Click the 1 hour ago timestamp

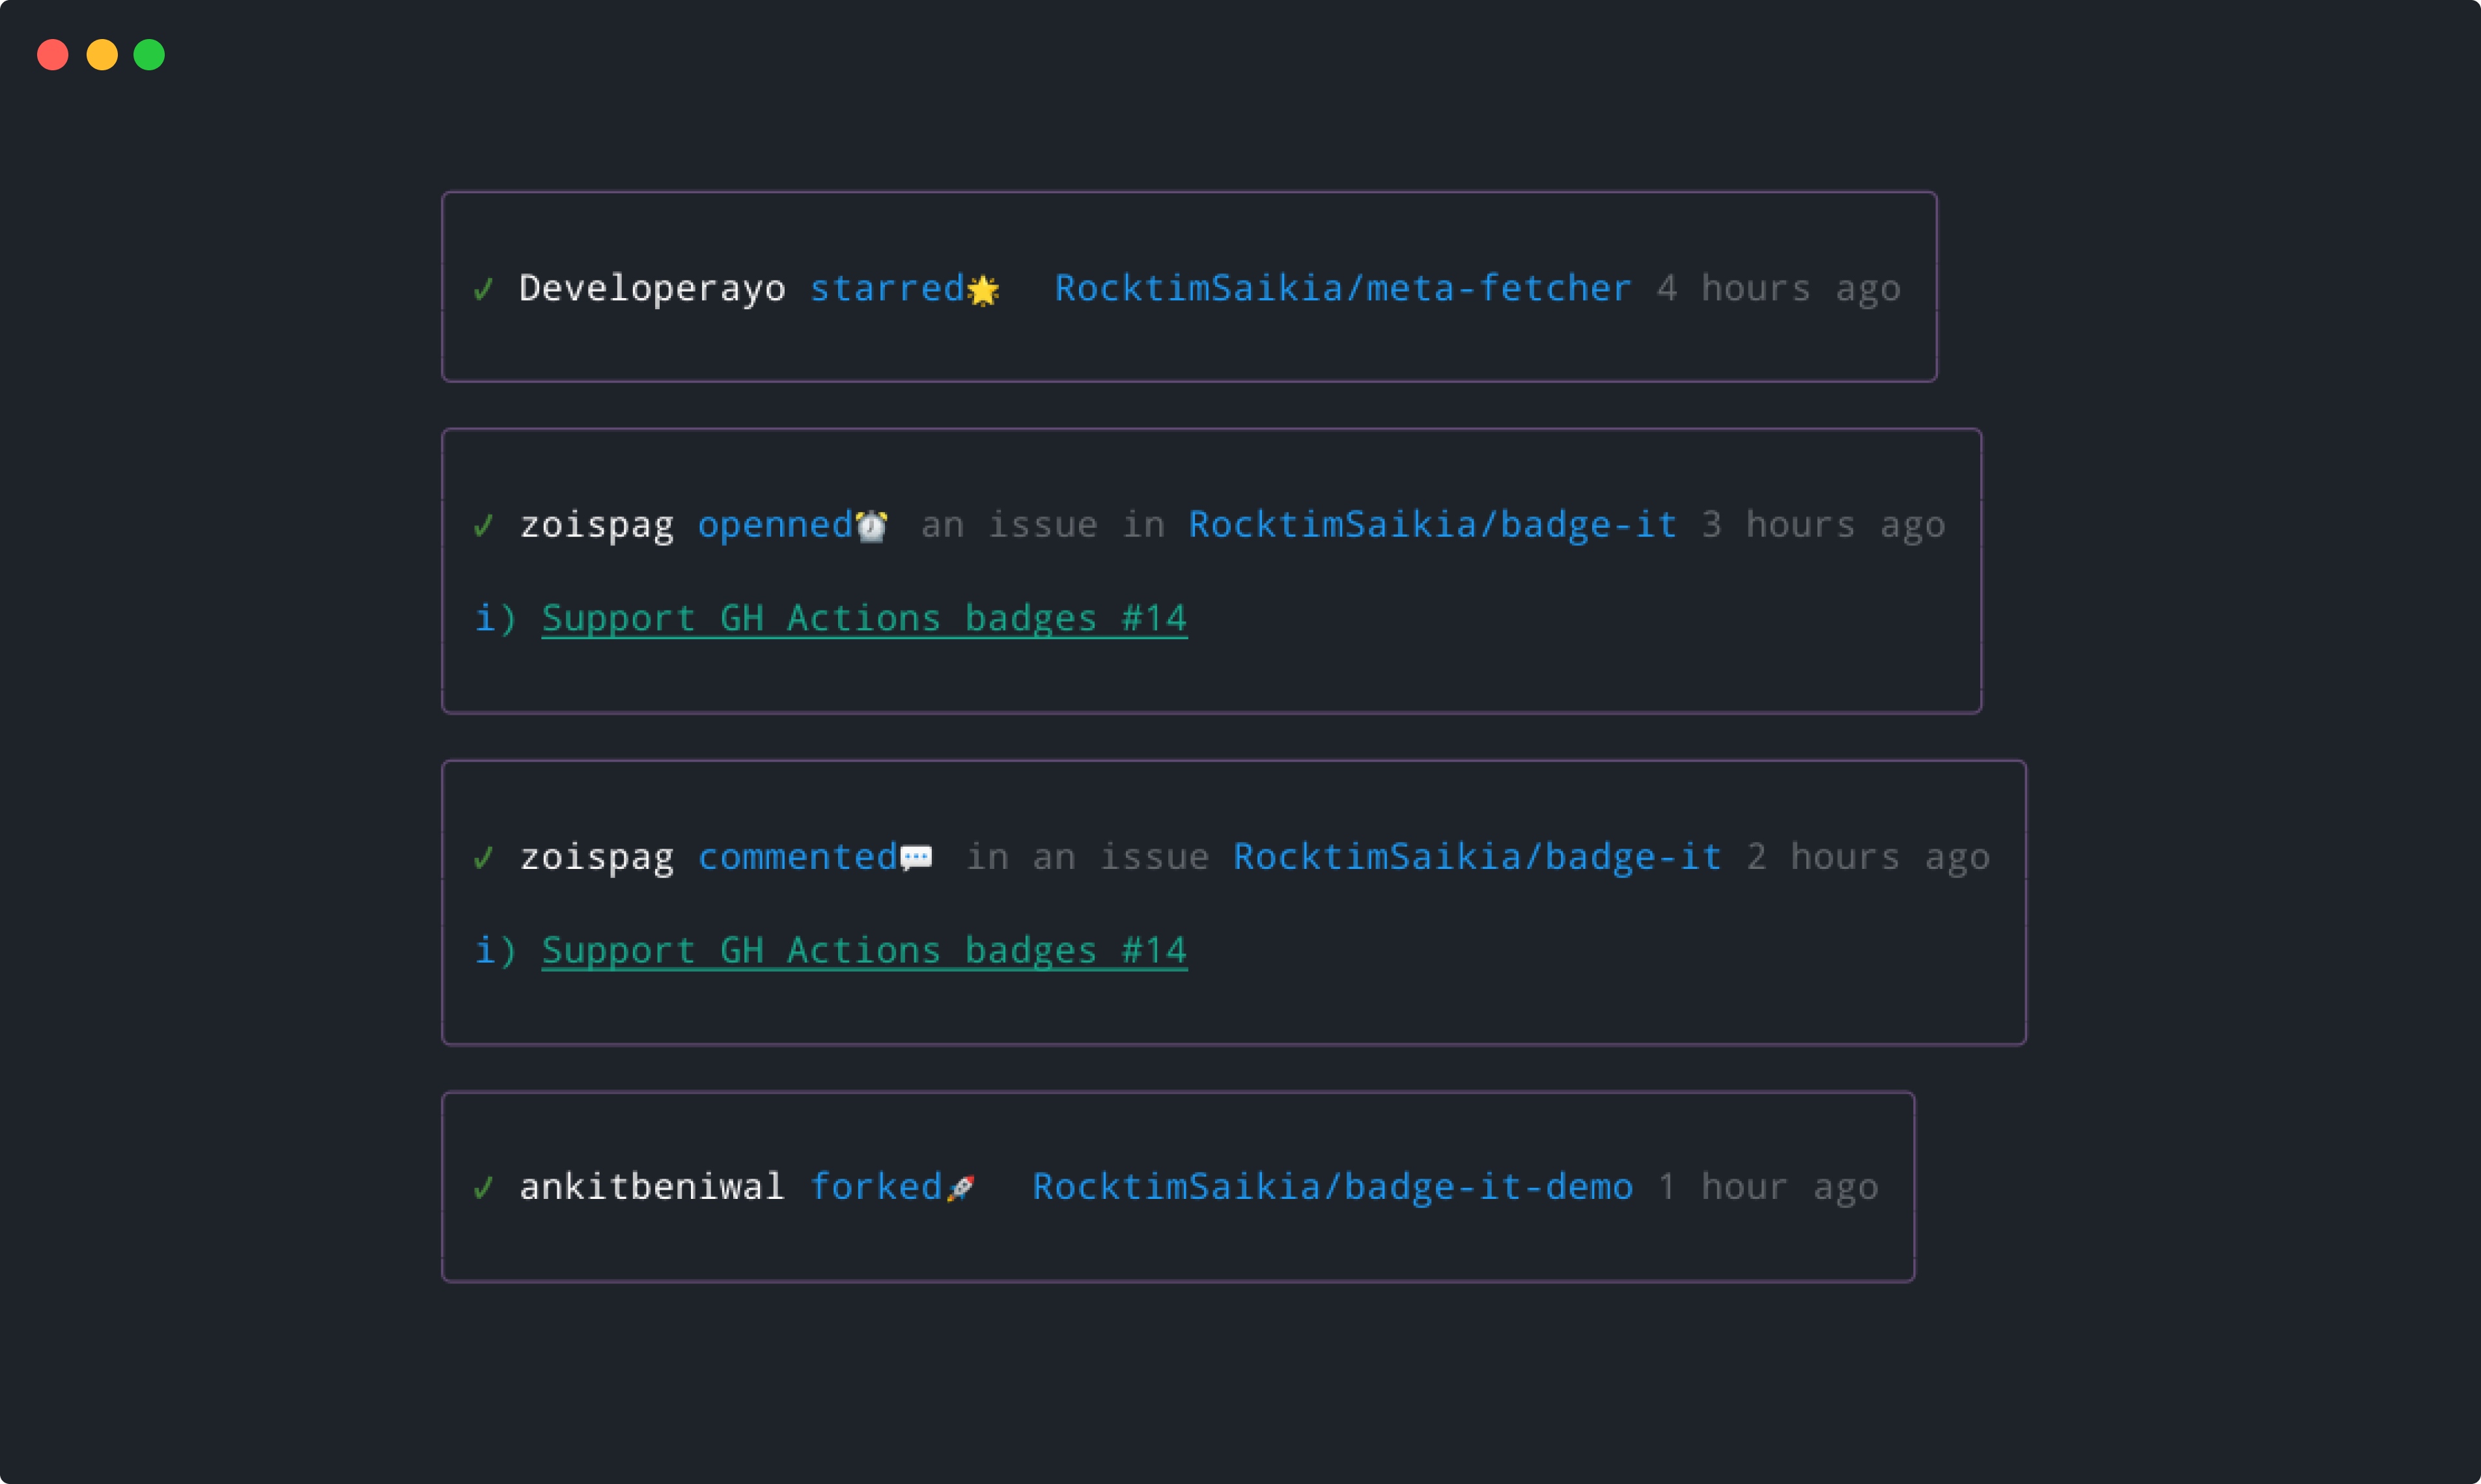pyautogui.click(x=1769, y=1187)
